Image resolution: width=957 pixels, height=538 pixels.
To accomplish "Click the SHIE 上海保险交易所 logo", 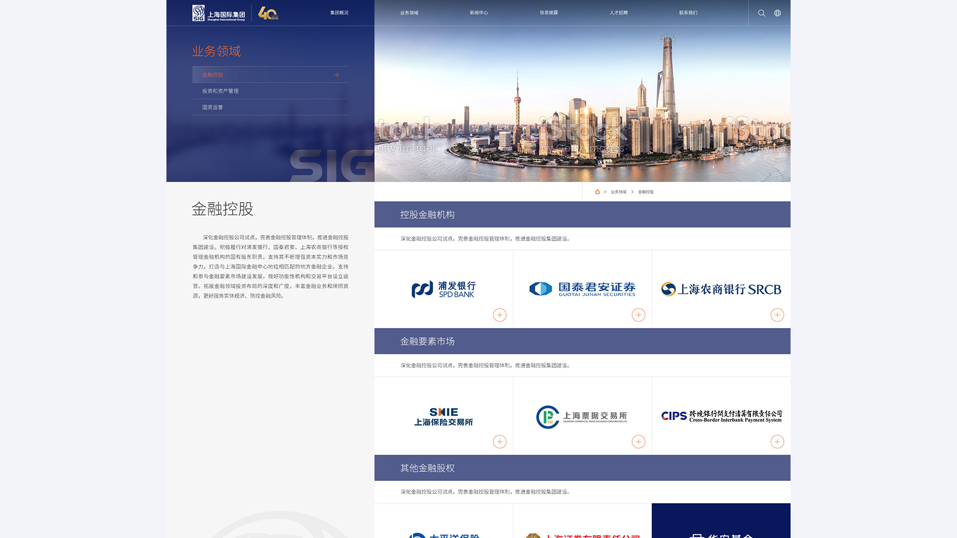I will 444,417.
